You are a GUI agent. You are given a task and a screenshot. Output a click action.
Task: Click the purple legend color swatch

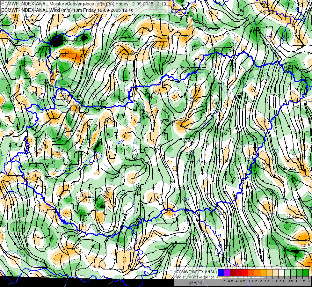tap(227, 273)
